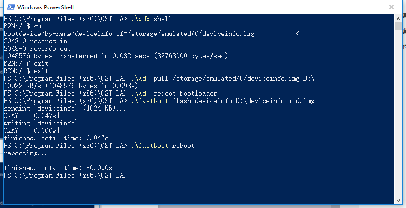Click the '.\adb shell' command text

tap(151, 19)
